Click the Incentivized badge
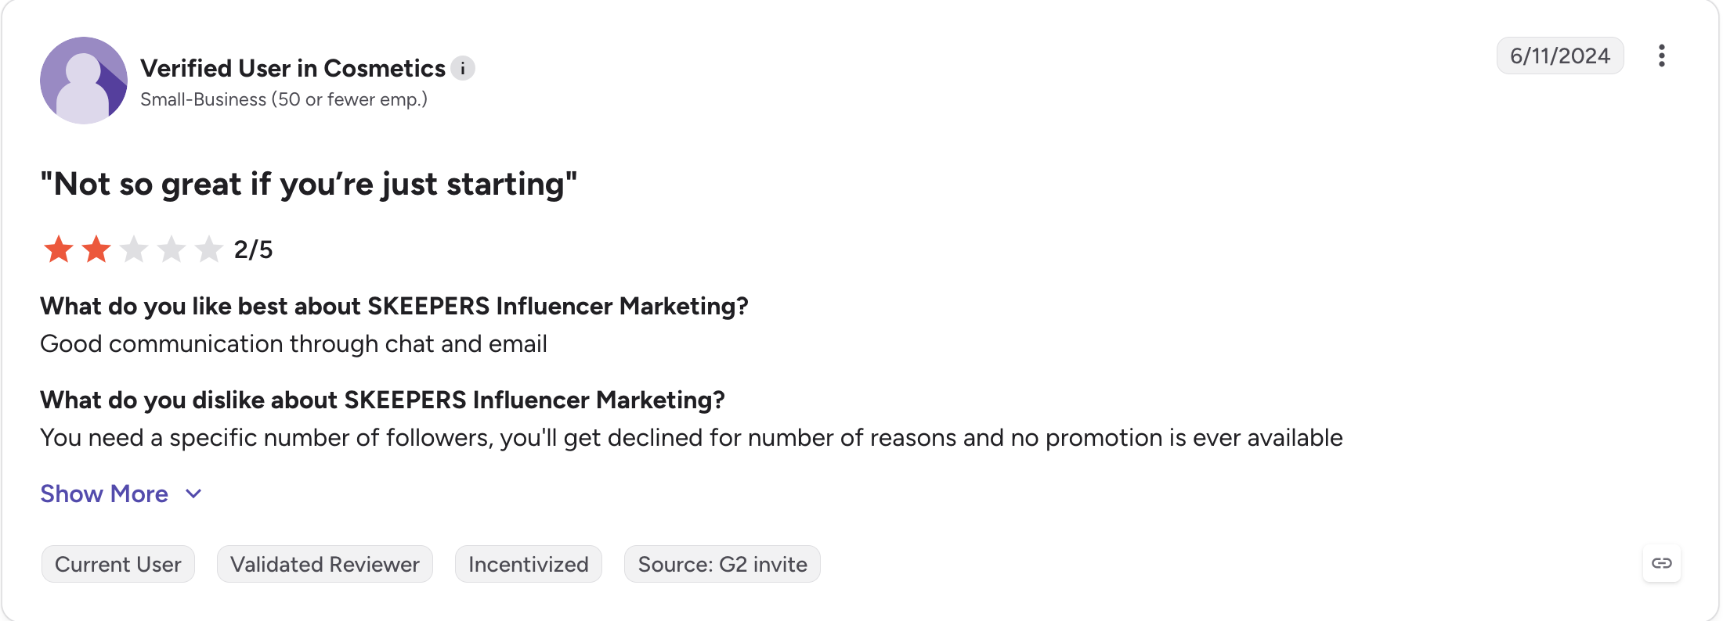 [529, 564]
